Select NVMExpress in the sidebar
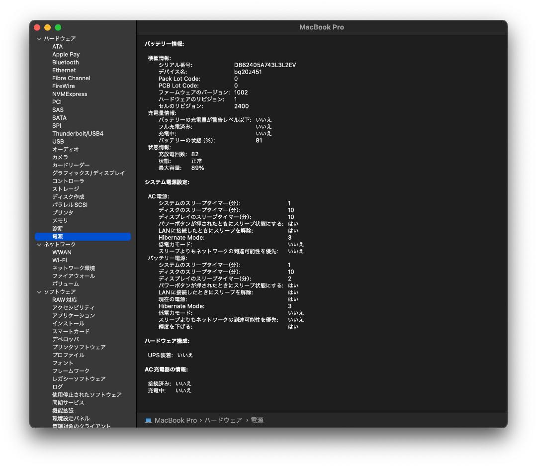 click(x=70, y=94)
